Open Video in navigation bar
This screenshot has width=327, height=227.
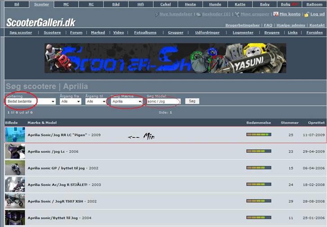point(119,32)
